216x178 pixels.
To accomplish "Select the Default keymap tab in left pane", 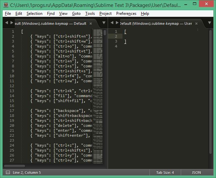I will pos(51,23).
